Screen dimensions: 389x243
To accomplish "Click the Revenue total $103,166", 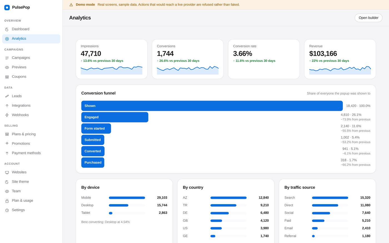I will pos(323,54).
